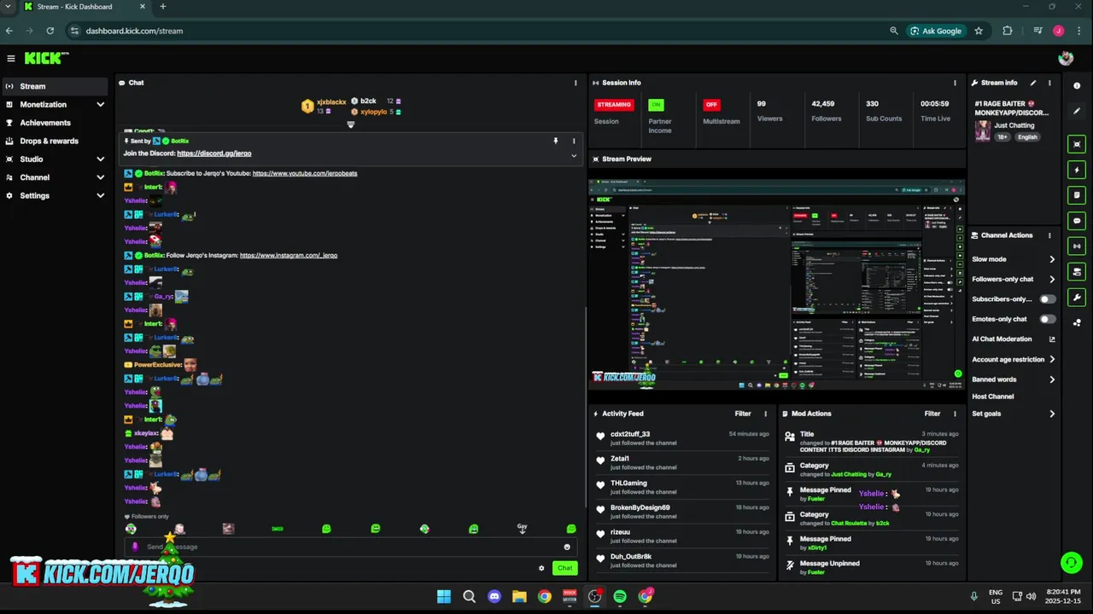Open the discord.gg/jerqo link
The height and width of the screenshot is (614, 1093).
pyautogui.click(x=214, y=153)
